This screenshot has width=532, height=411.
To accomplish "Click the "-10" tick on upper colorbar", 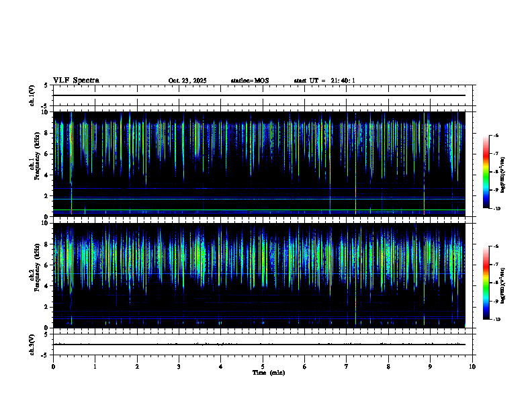I will [496, 209].
